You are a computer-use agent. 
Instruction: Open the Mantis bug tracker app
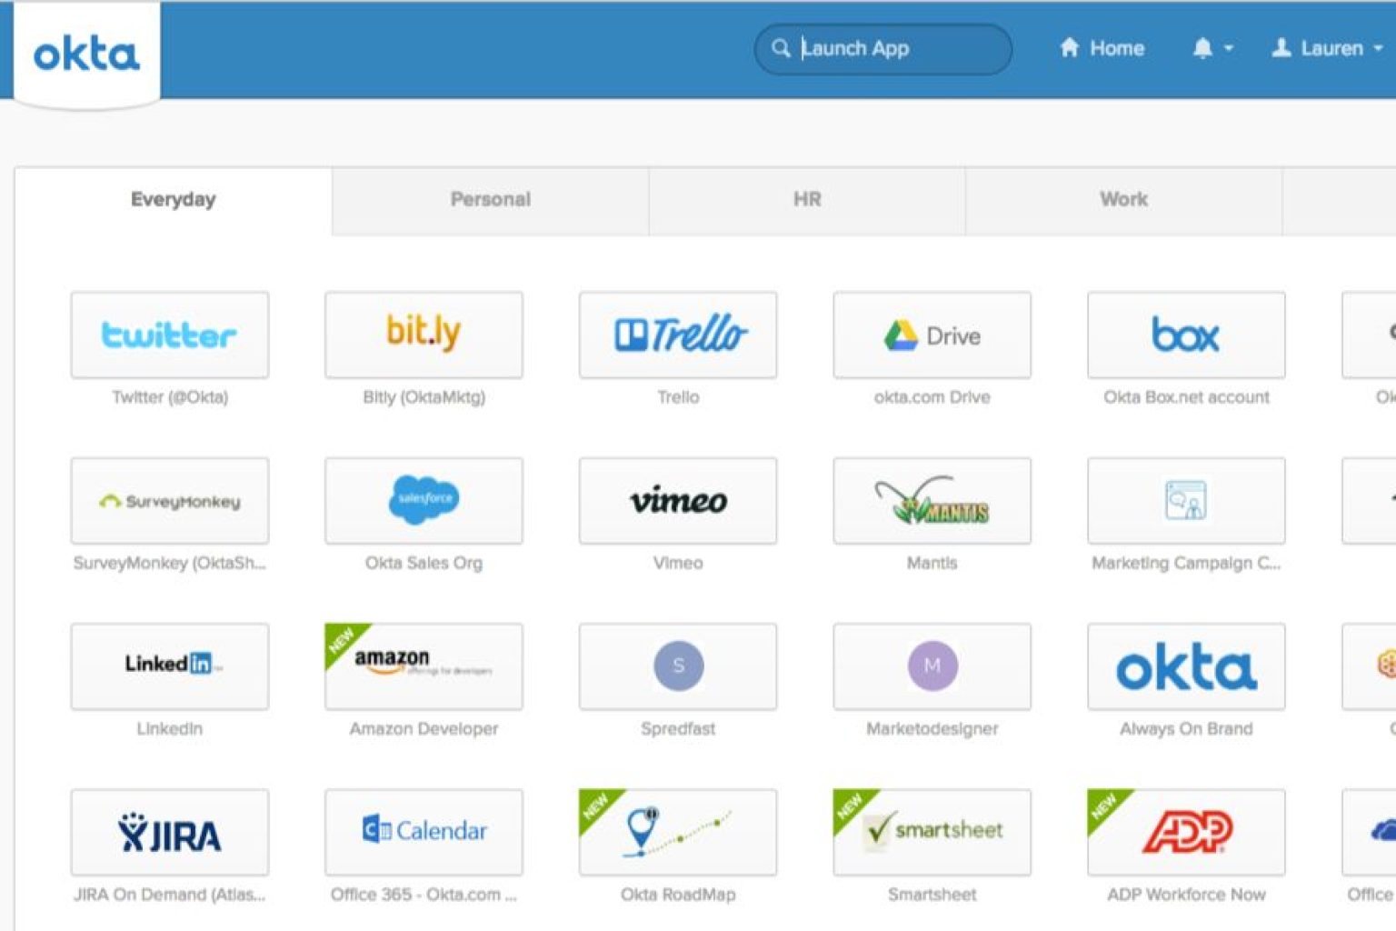pos(932,501)
